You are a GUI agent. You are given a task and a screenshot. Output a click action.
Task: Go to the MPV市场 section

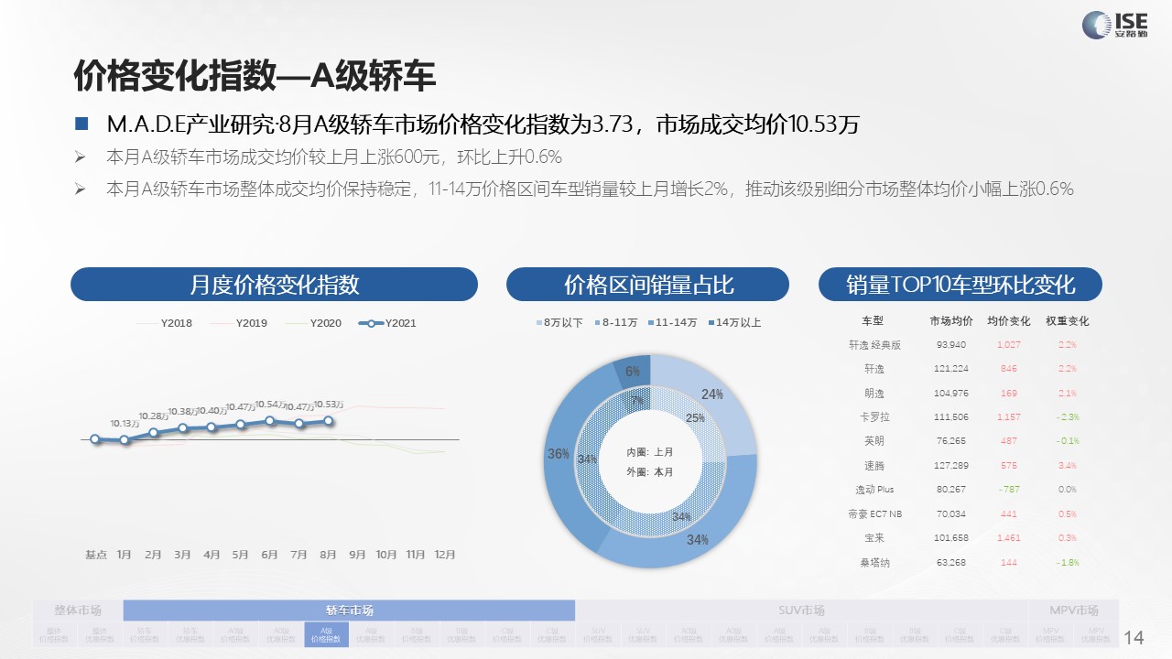tap(1073, 610)
